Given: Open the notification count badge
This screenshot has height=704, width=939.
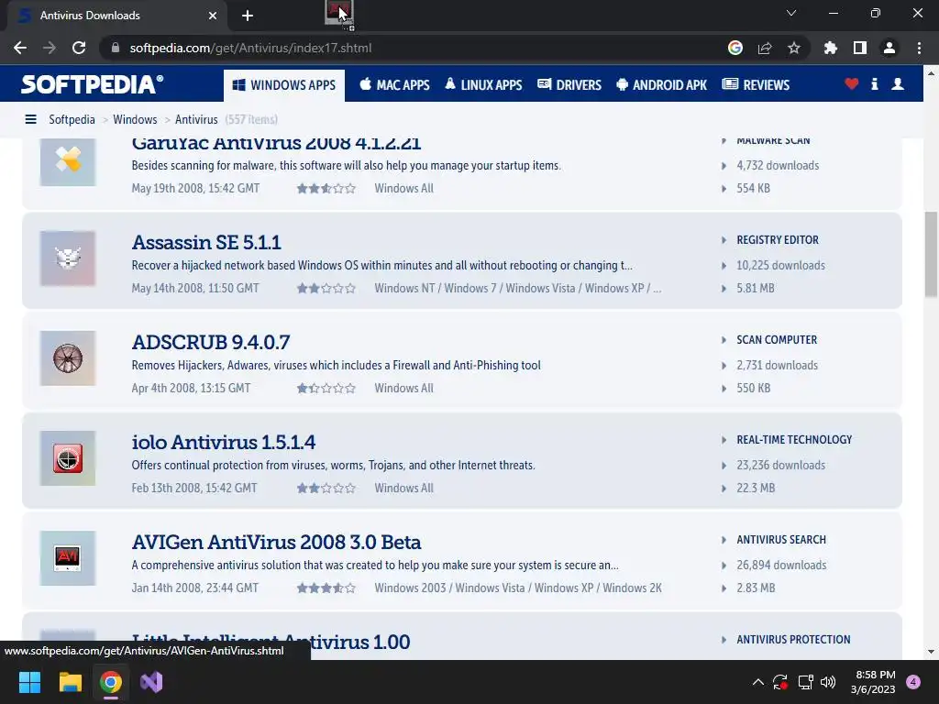Looking at the screenshot, I should point(912,682).
